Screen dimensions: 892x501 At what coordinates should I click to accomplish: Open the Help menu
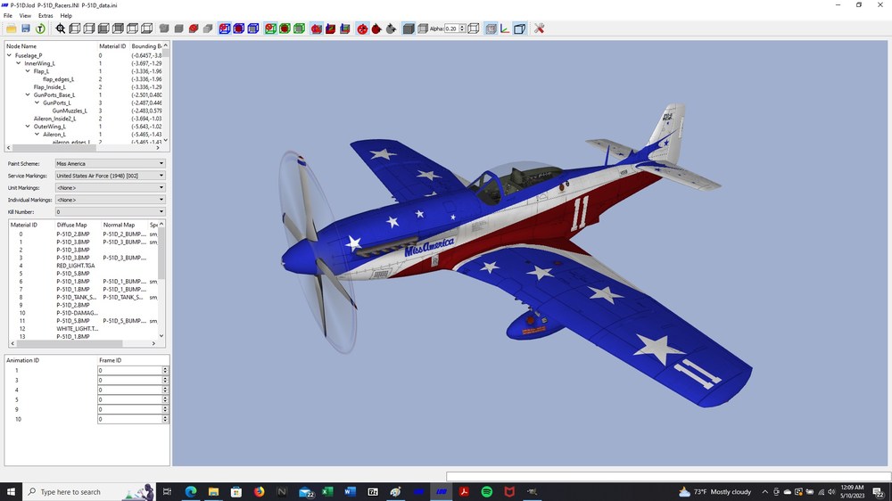pos(66,16)
